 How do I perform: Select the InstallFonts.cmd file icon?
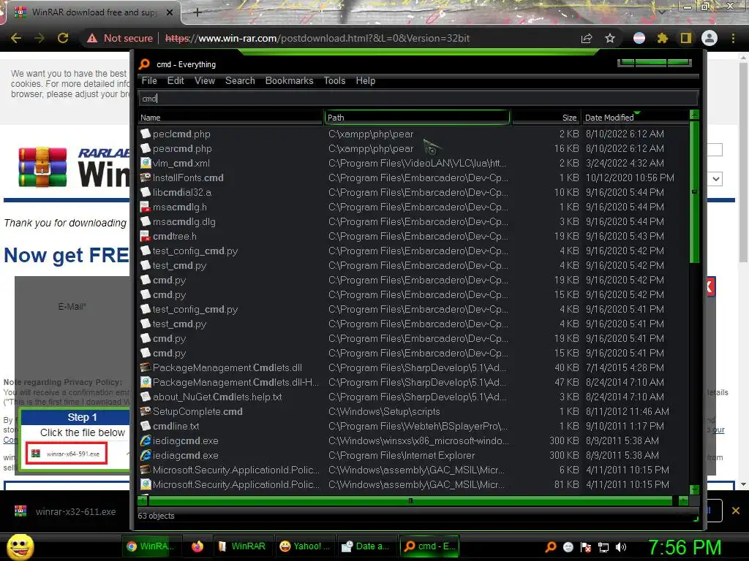point(146,178)
